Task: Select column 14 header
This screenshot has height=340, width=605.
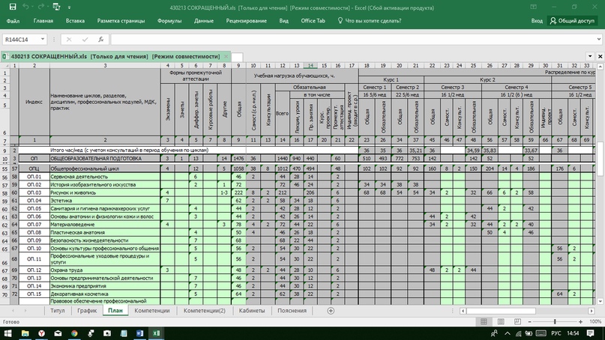Action: click(x=310, y=66)
